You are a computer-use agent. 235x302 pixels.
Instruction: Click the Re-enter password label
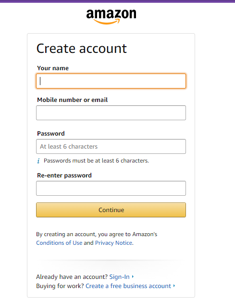click(x=64, y=176)
